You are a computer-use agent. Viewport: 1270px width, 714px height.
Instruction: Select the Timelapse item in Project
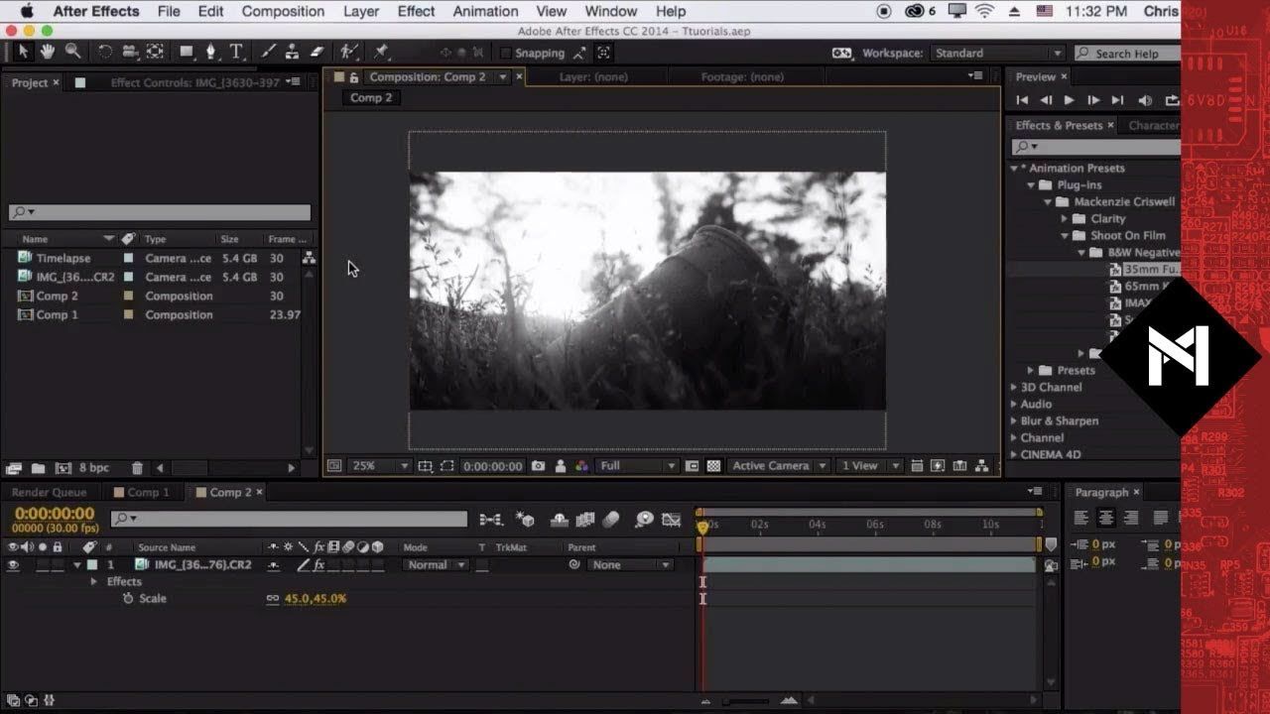pyautogui.click(x=63, y=258)
